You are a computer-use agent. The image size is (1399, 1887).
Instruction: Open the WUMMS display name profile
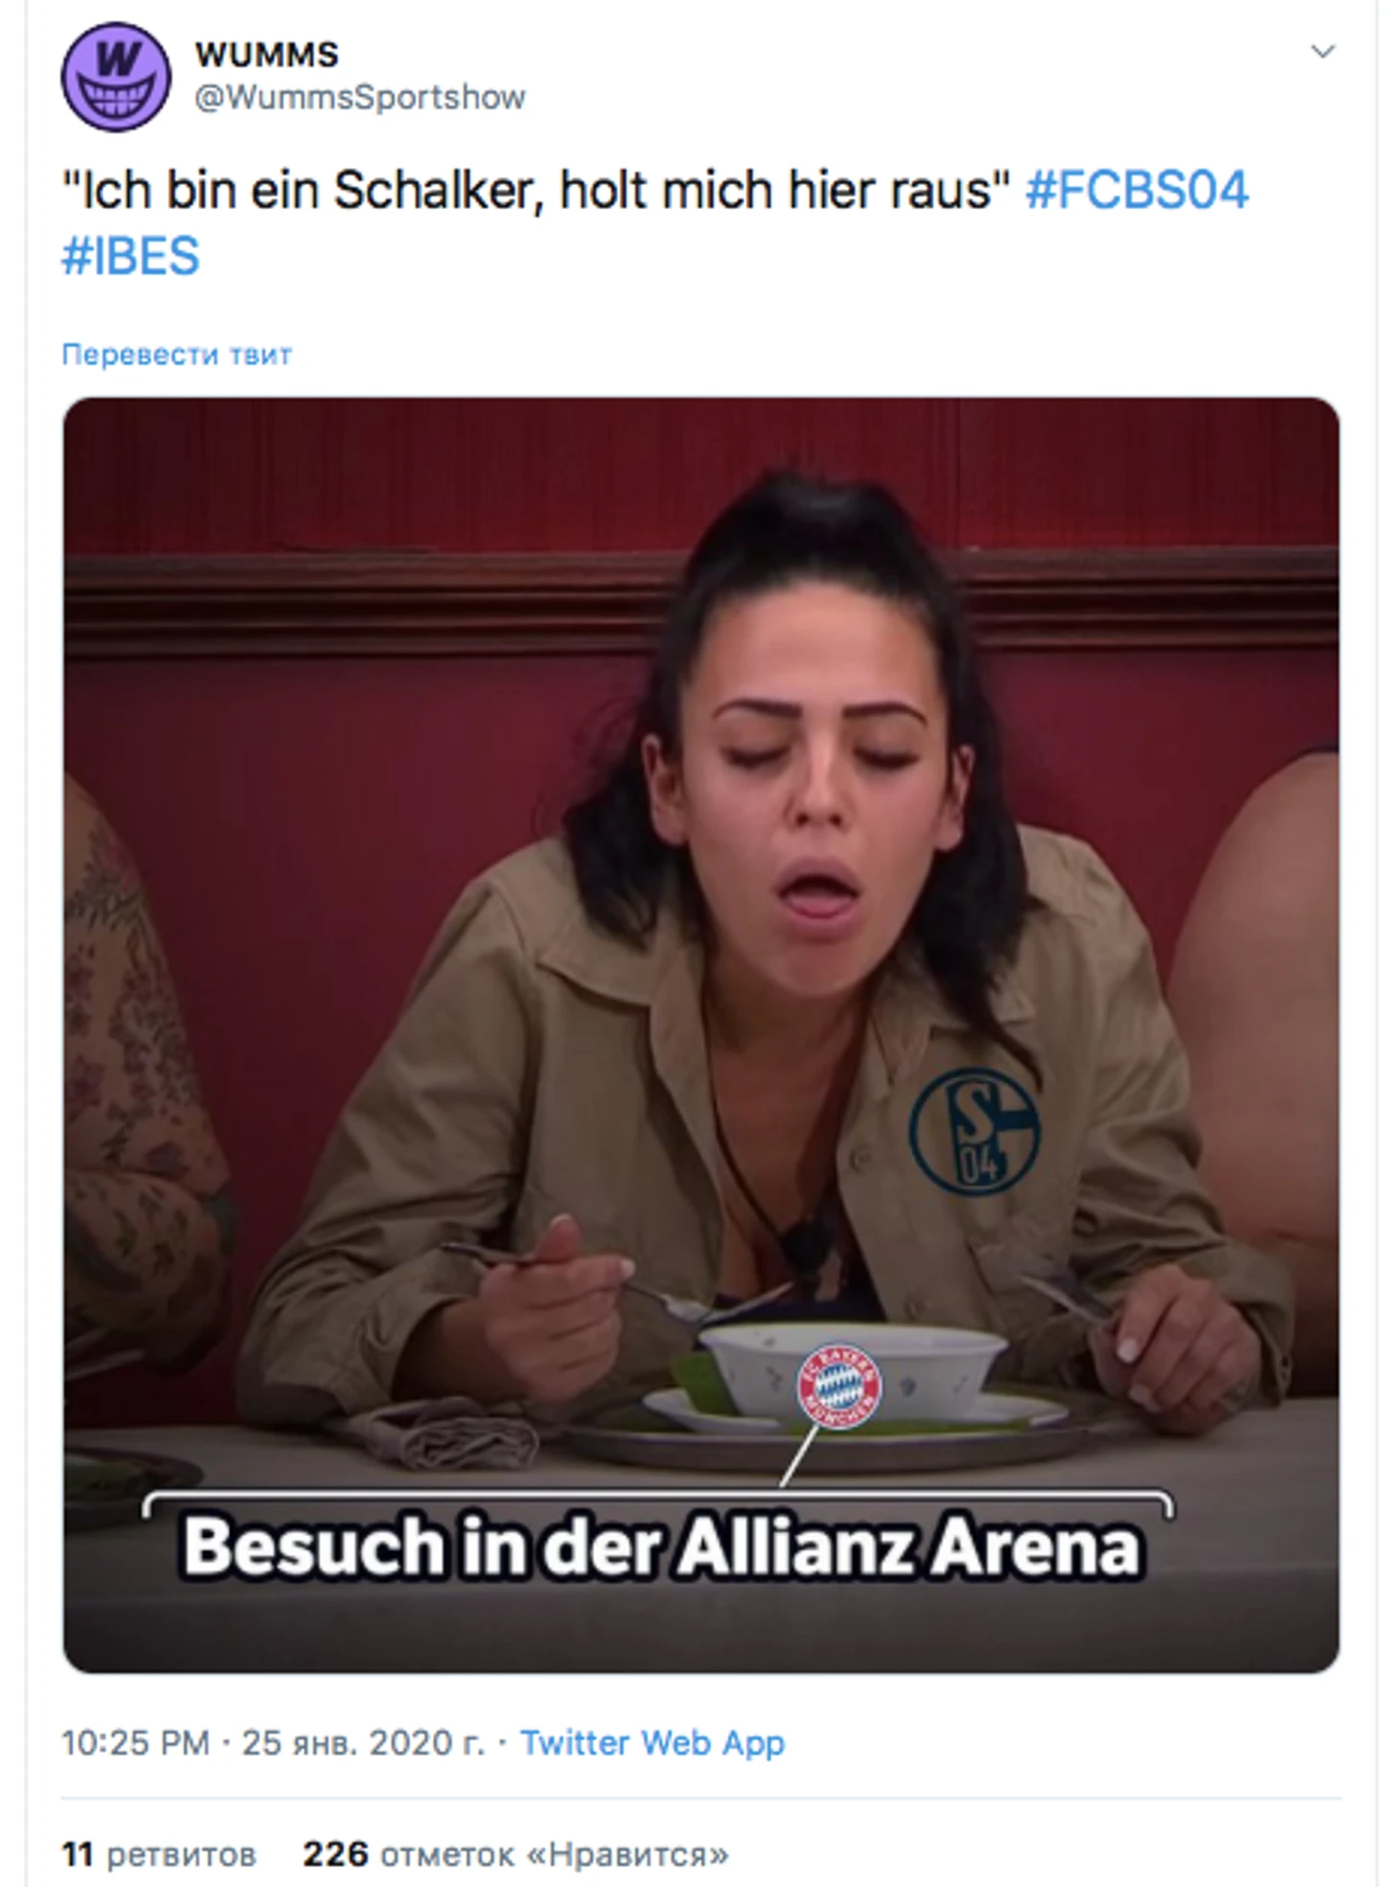266,55
